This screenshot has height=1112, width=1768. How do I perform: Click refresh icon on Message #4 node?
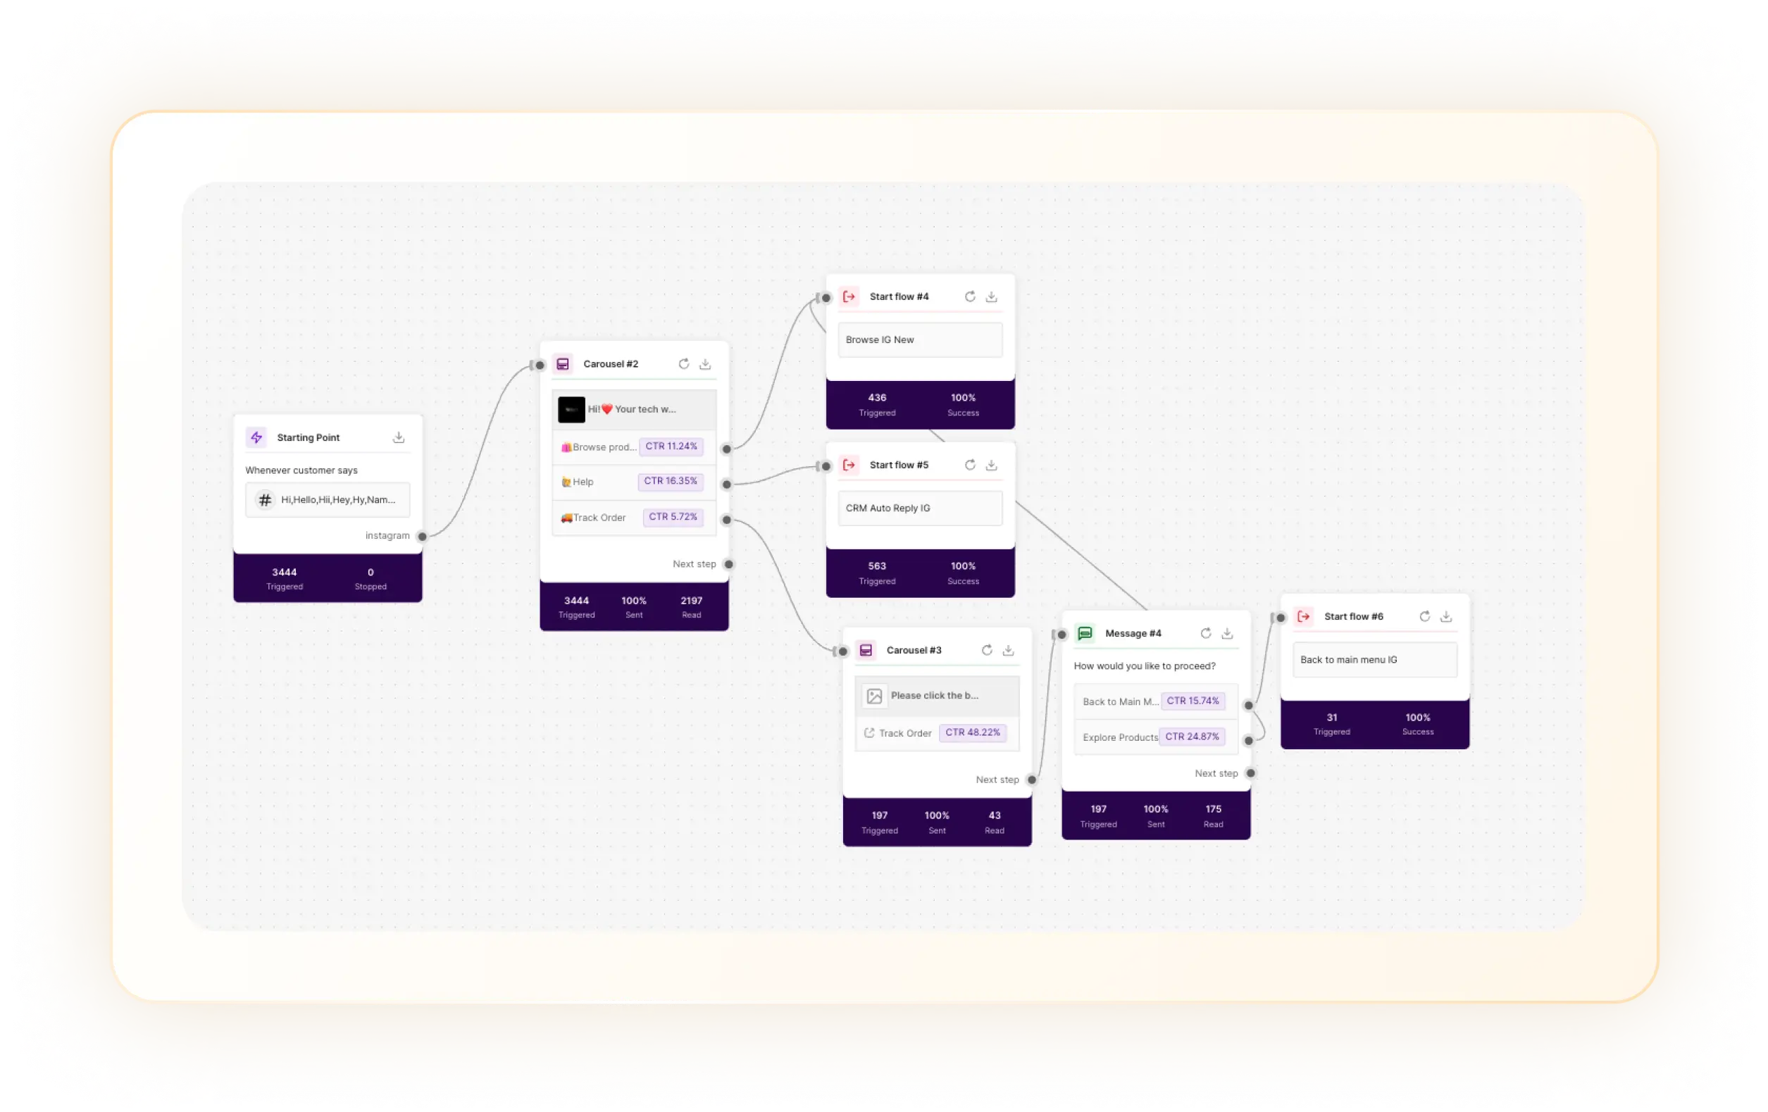click(x=1206, y=633)
